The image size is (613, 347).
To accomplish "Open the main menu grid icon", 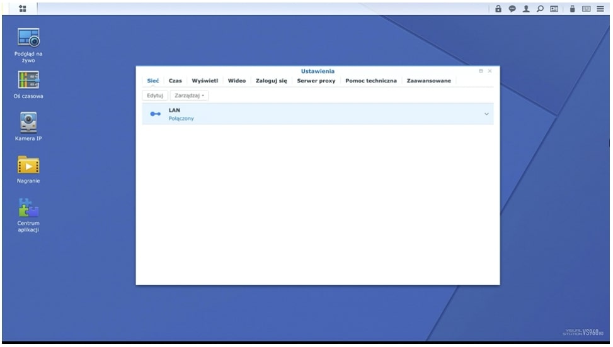I will tap(23, 9).
